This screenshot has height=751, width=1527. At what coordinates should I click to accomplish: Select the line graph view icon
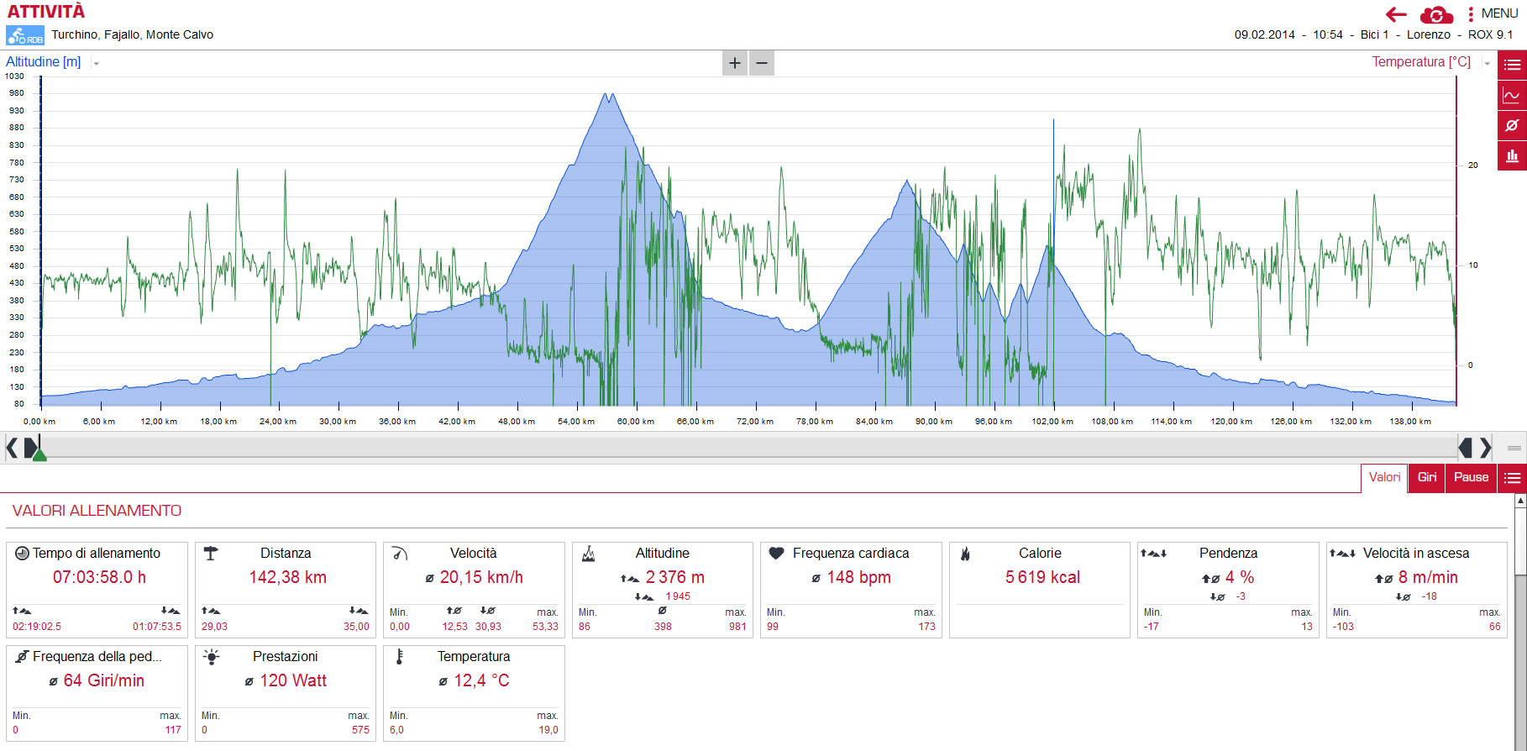point(1512,95)
